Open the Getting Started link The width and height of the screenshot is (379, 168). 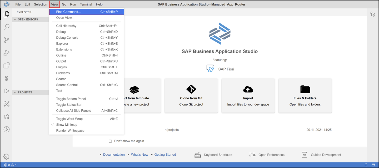point(165,155)
